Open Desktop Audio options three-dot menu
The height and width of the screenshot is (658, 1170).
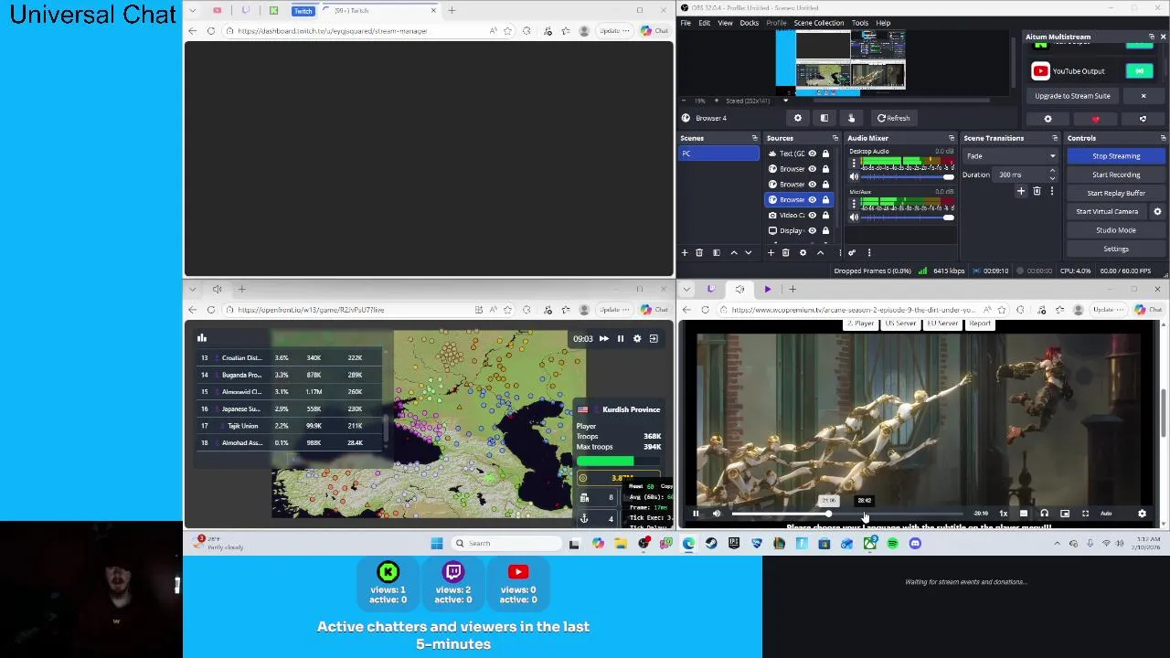point(854,163)
